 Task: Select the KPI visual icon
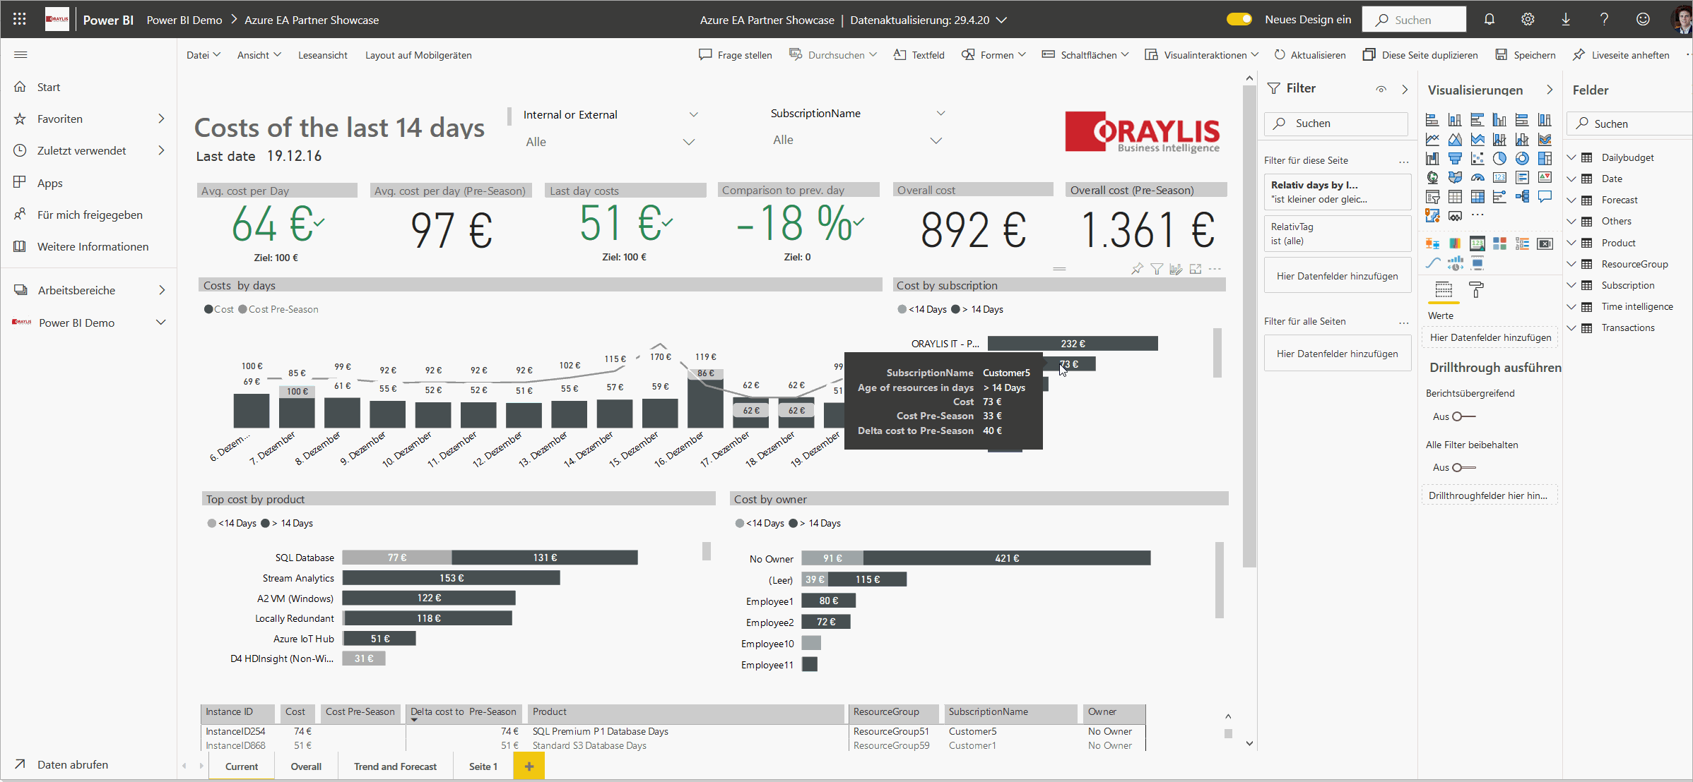point(1545,177)
